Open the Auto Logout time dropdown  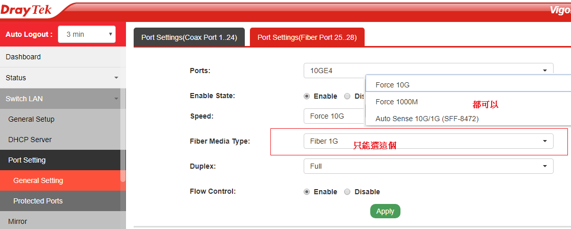coord(87,34)
